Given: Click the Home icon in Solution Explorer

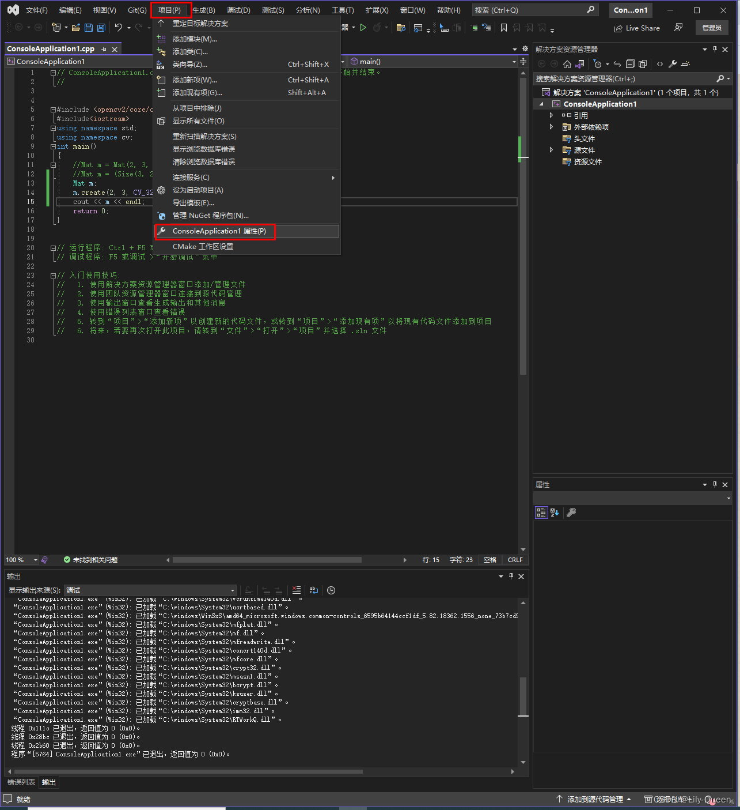Looking at the screenshot, I should click(x=567, y=64).
